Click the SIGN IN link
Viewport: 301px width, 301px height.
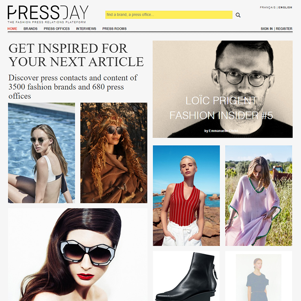click(x=266, y=29)
